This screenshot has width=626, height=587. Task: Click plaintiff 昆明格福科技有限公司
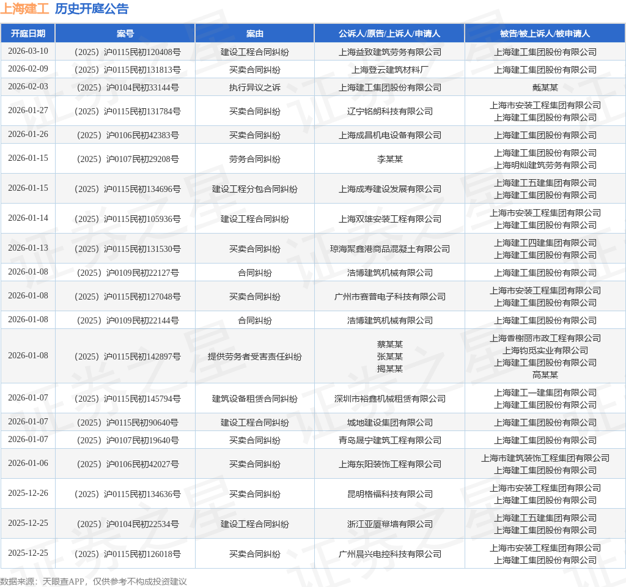coord(390,494)
